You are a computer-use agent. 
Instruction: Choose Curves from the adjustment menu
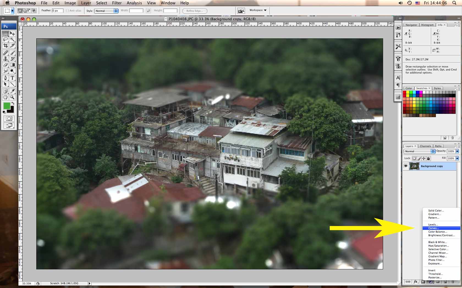click(x=441, y=228)
